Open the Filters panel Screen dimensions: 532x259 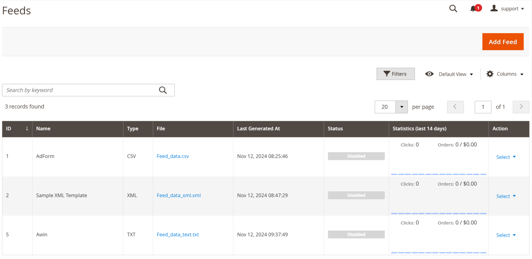[396, 74]
